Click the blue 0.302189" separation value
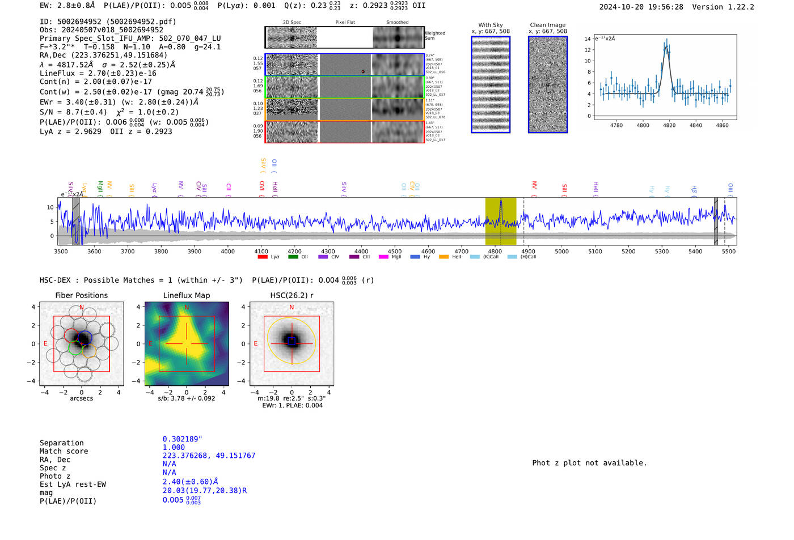 [x=182, y=439]
